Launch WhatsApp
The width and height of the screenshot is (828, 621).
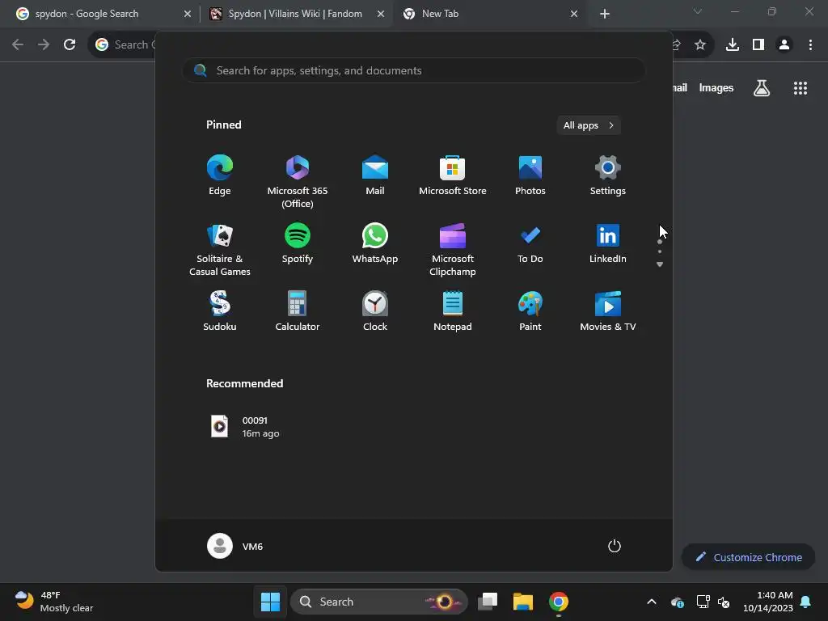(375, 243)
